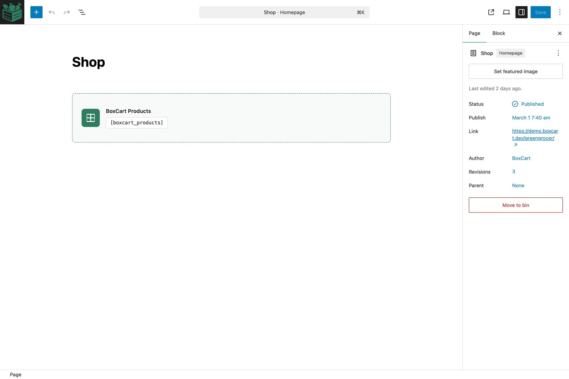
Task: Move the Shop page to bin
Action: (x=516, y=205)
